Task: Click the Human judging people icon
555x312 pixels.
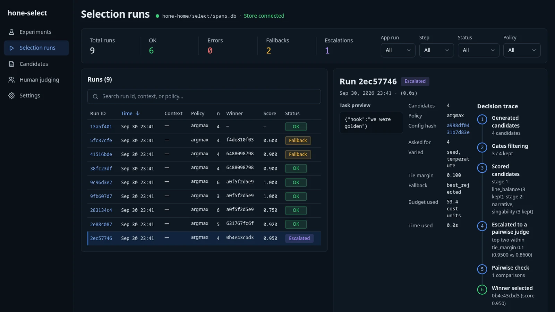Action: tap(11, 80)
